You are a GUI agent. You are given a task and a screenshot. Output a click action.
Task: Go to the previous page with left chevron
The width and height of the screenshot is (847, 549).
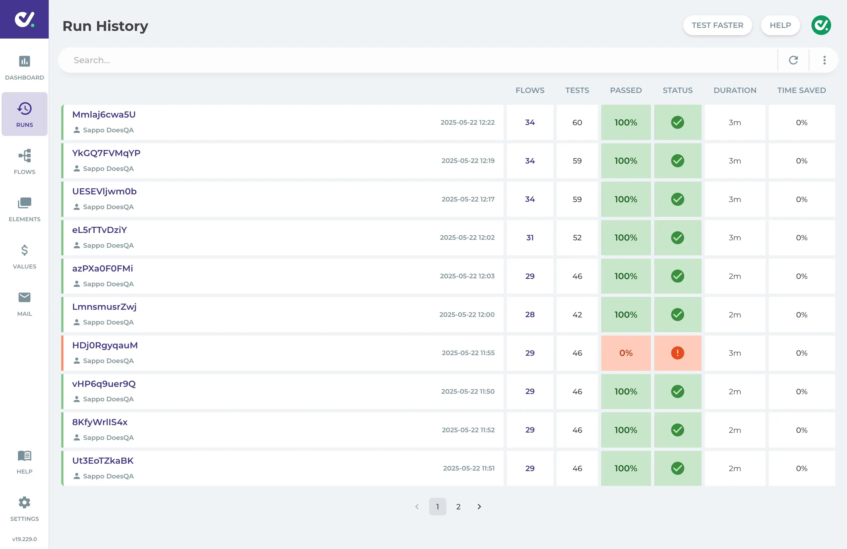[416, 506]
